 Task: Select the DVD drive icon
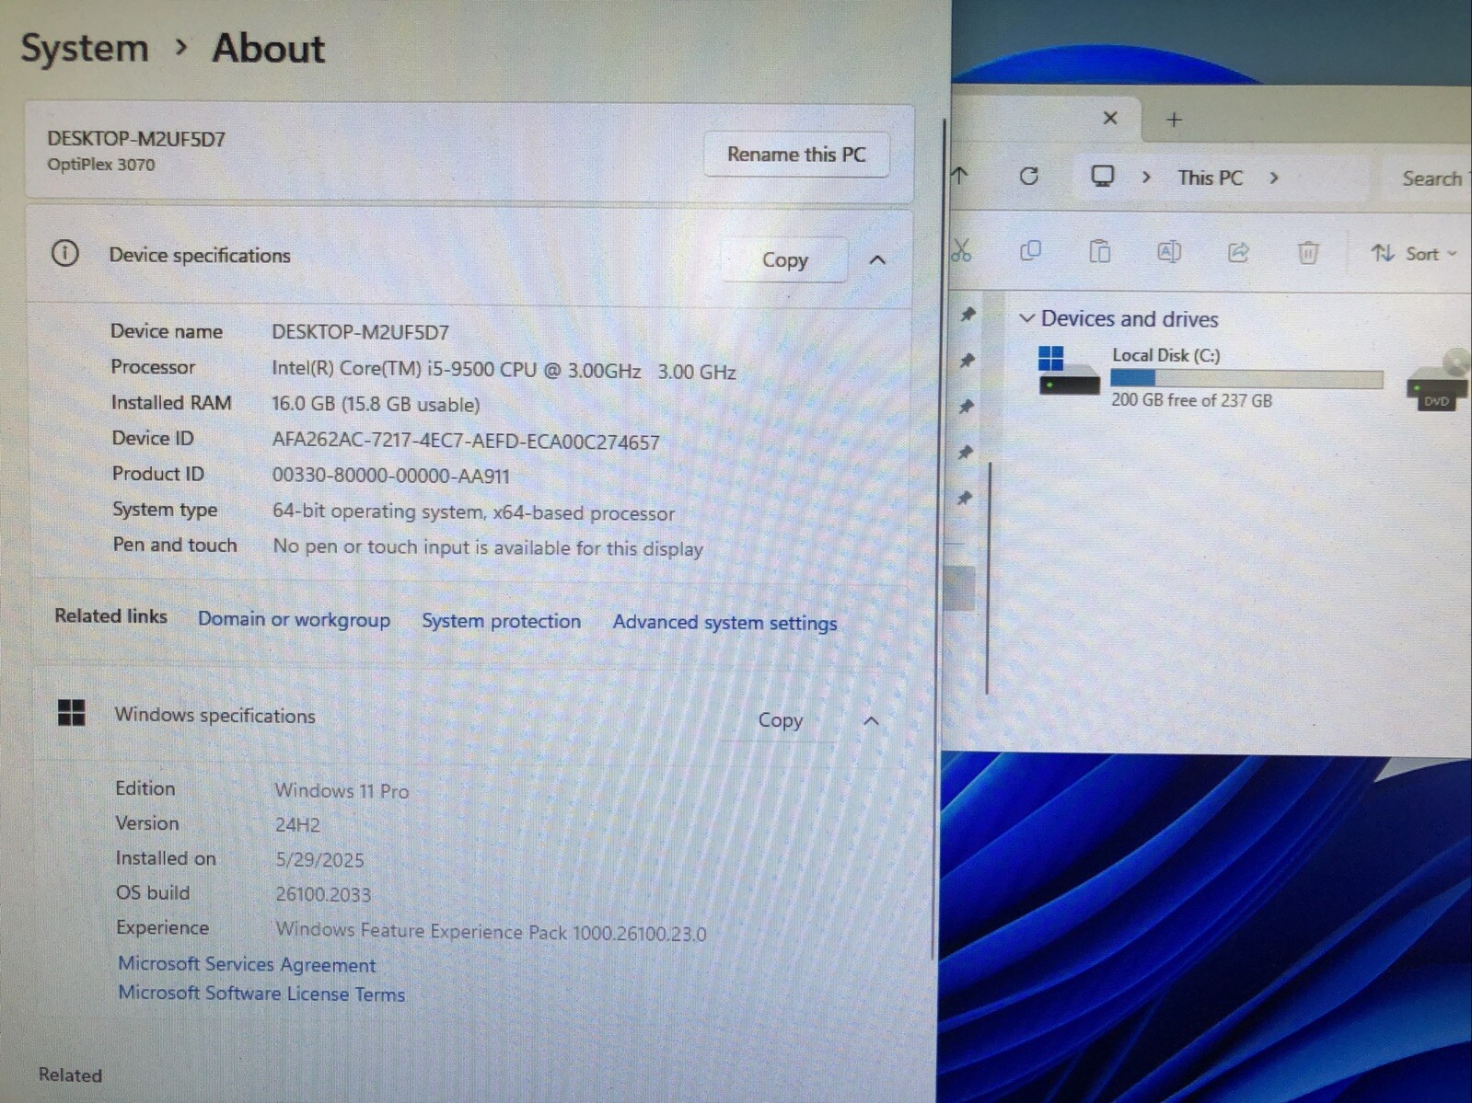[1438, 381]
